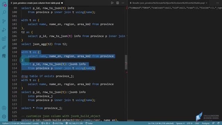222x125 pixels.
Task: Change the Postgres language mode
Action: click(206, 123)
